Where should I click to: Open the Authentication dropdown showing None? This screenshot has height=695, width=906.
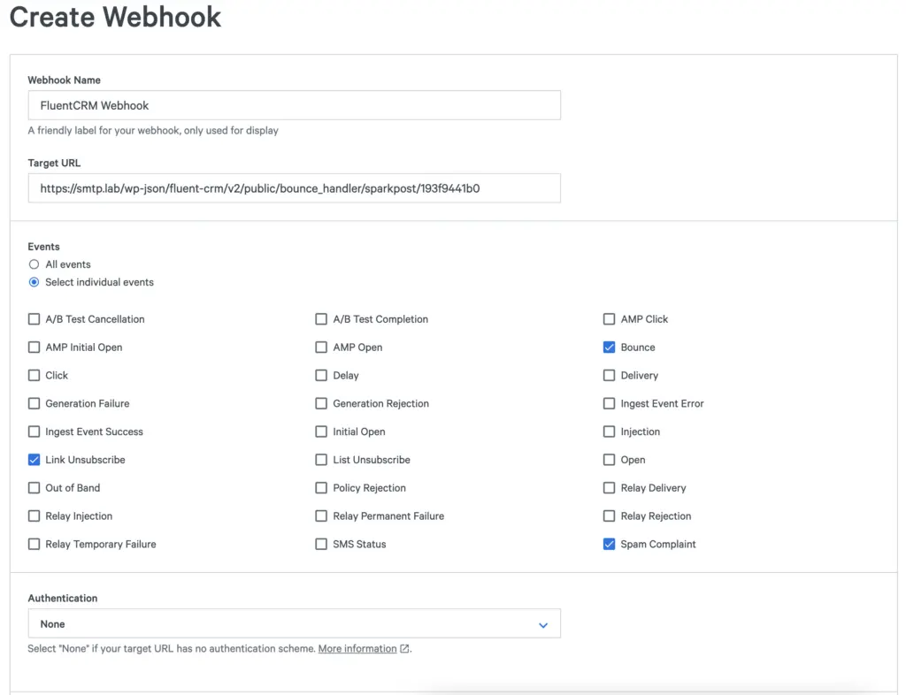(x=294, y=623)
